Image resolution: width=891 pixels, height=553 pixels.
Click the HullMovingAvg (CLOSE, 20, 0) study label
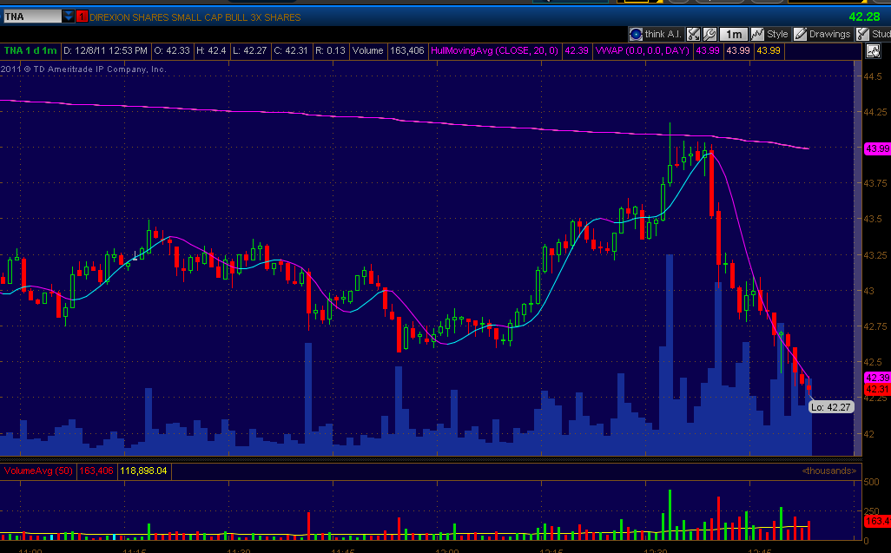tap(494, 50)
